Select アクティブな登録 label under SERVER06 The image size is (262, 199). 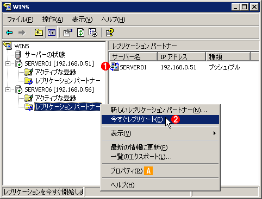(x=55, y=98)
